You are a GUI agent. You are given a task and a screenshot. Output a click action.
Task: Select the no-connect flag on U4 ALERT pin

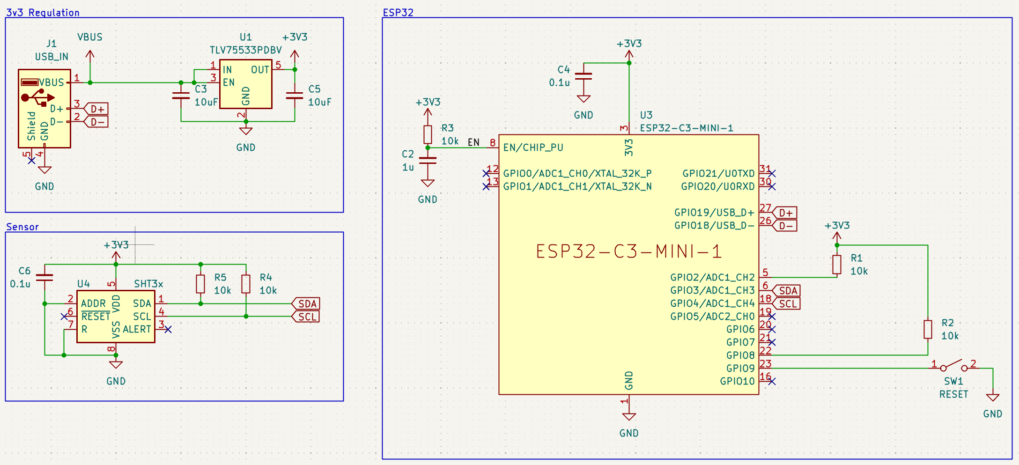click(168, 330)
